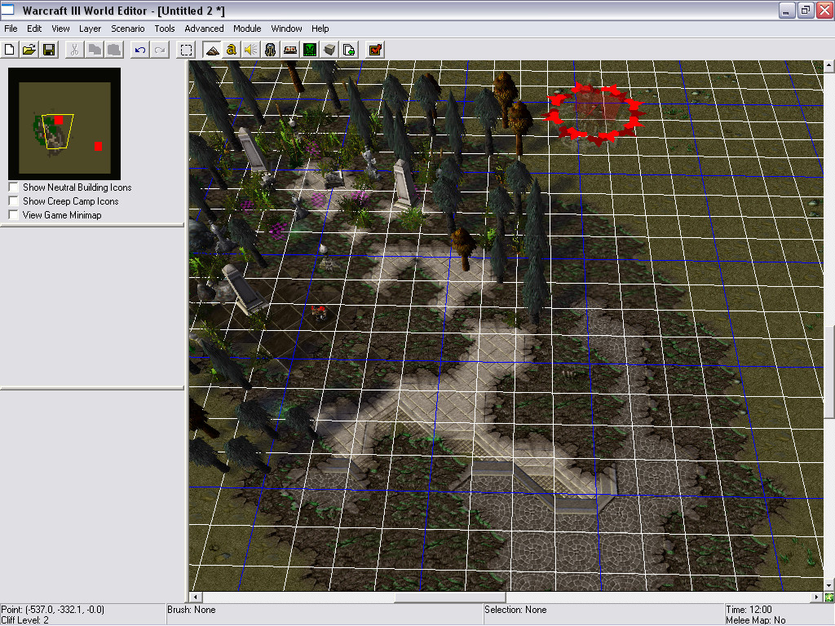
Task: Click the Point coordinates in status bar
Action: [53, 610]
